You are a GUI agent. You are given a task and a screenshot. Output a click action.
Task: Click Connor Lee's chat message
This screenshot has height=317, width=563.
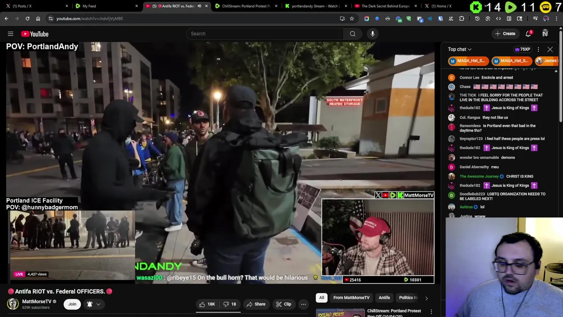(497, 77)
